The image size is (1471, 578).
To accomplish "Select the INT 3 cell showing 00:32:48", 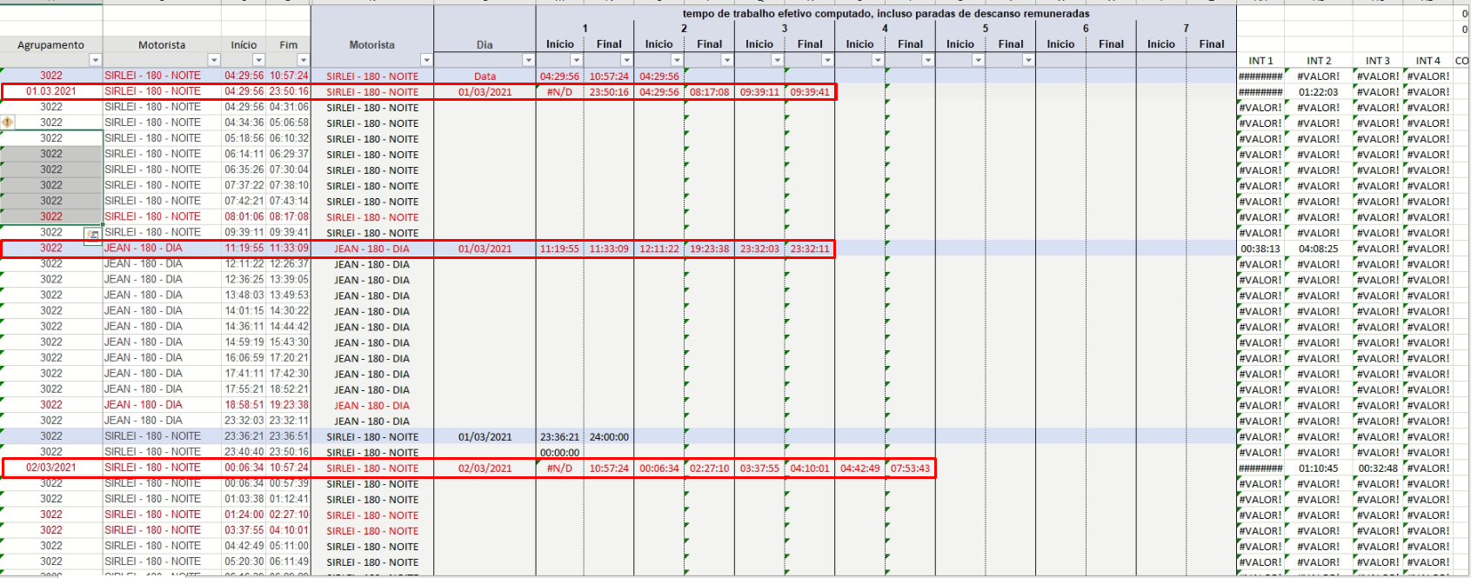I will coord(1377,468).
